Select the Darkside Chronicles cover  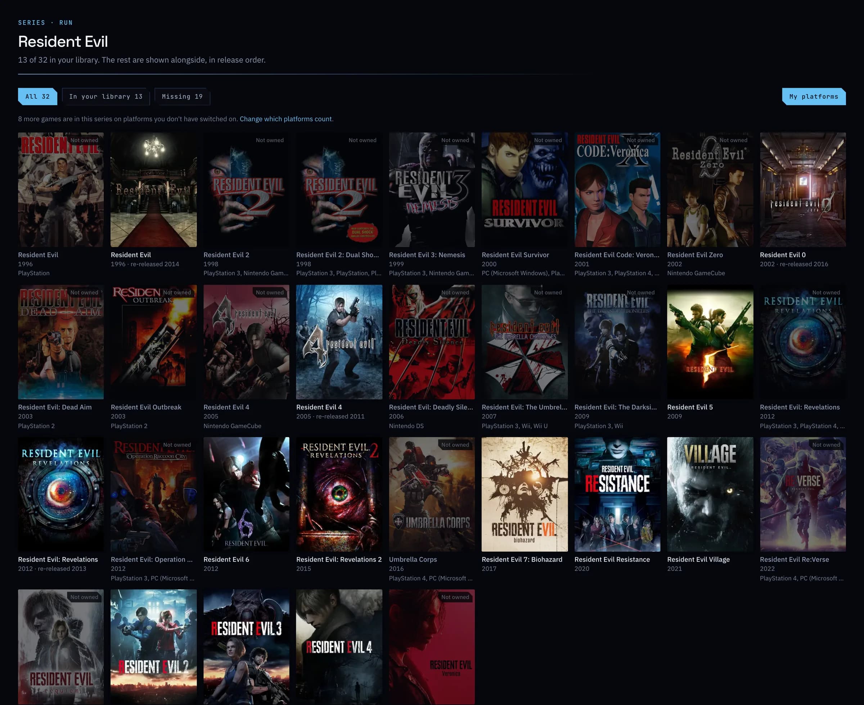617,342
